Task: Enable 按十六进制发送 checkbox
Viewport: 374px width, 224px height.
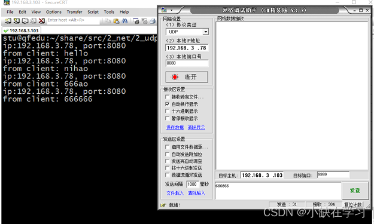Action: coord(167,168)
